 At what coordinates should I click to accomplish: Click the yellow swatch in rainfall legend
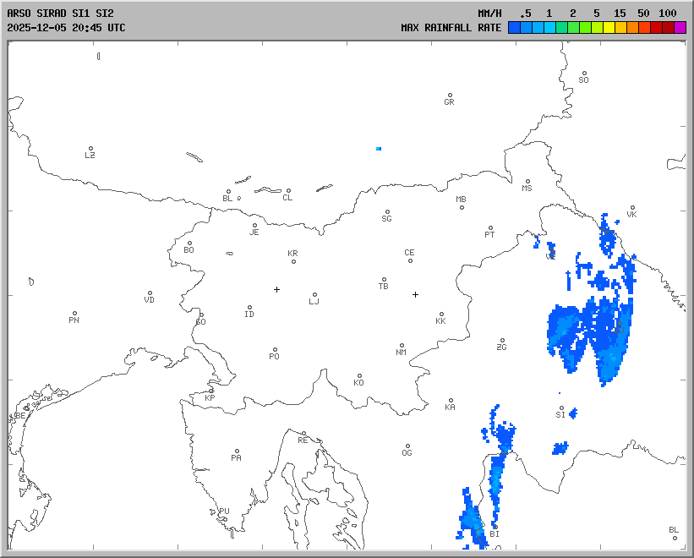(x=609, y=28)
